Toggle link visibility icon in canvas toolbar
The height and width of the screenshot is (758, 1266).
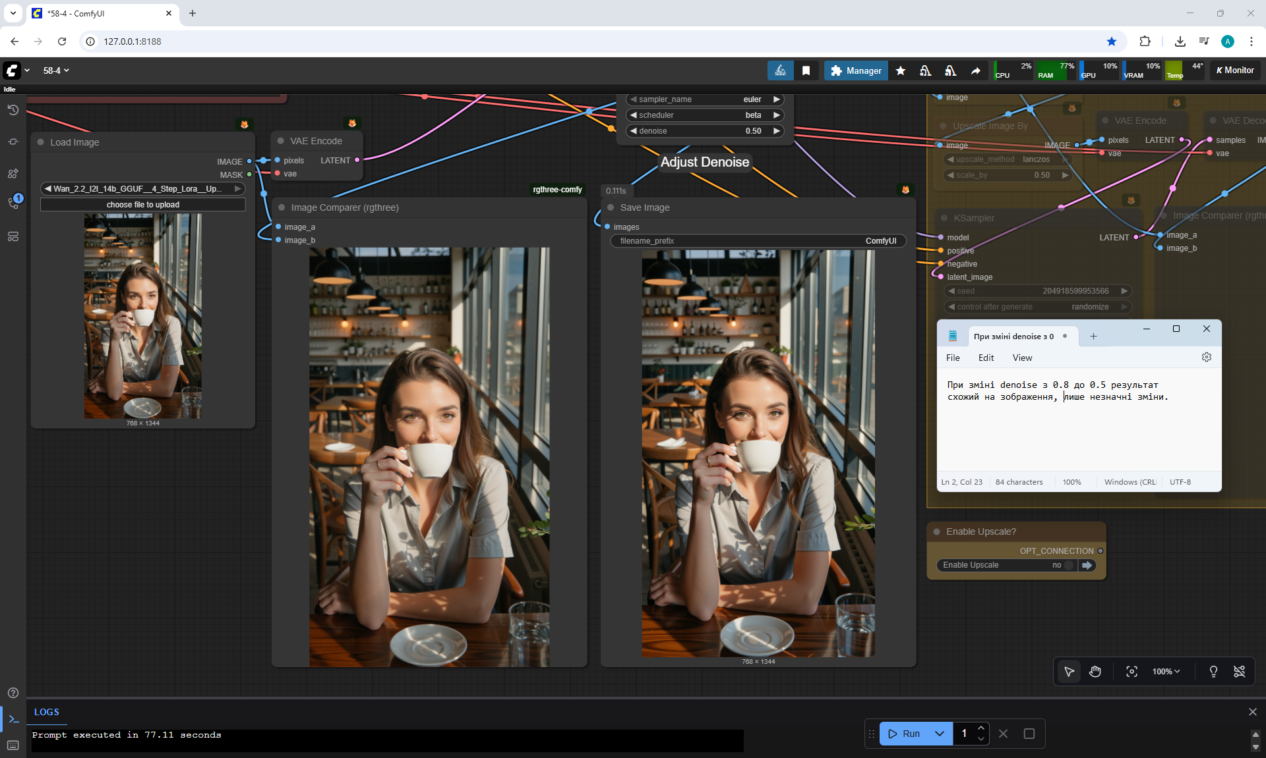[x=1239, y=671]
